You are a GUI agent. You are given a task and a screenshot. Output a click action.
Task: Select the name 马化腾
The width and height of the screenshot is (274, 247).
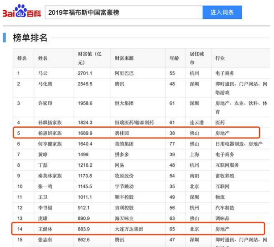click(45, 84)
